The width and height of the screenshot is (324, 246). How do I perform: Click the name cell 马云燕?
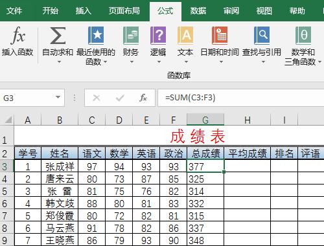coord(60,228)
